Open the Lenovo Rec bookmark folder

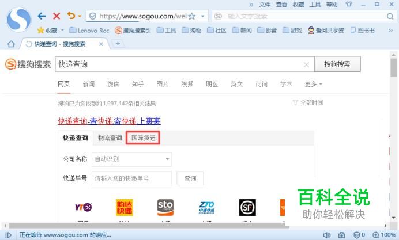(89, 31)
